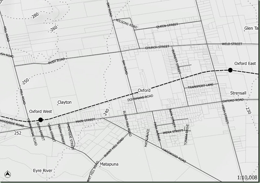The image size is (260, 183).
Task: Click the Burnett Street label
Action: pos(176,61)
